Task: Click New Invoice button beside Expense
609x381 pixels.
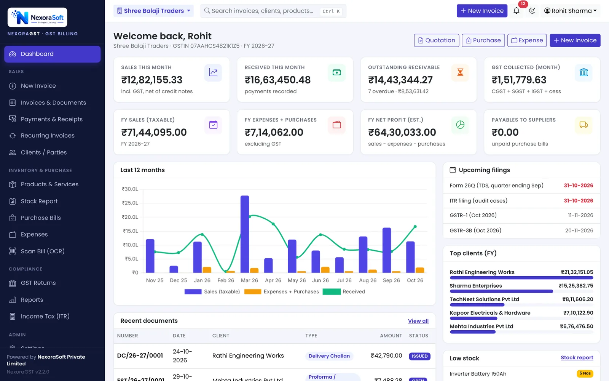Action: [x=575, y=40]
